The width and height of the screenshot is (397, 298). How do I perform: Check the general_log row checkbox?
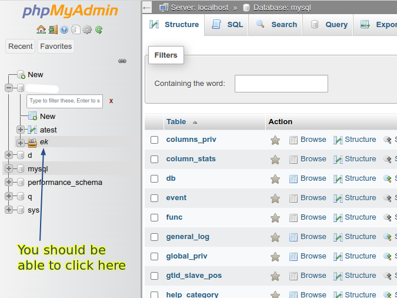pyautogui.click(x=155, y=237)
